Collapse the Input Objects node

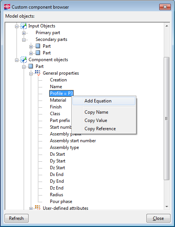coord(17,27)
